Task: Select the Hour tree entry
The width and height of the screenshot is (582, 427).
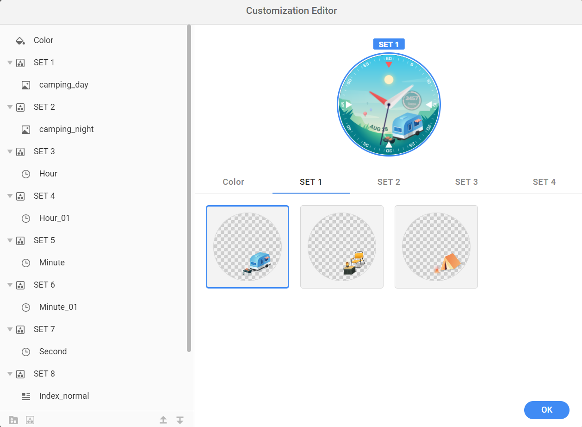Action: click(x=48, y=174)
